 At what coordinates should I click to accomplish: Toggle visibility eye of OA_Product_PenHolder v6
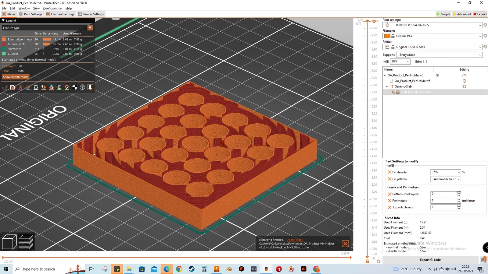pyautogui.click(x=437, y=75)
